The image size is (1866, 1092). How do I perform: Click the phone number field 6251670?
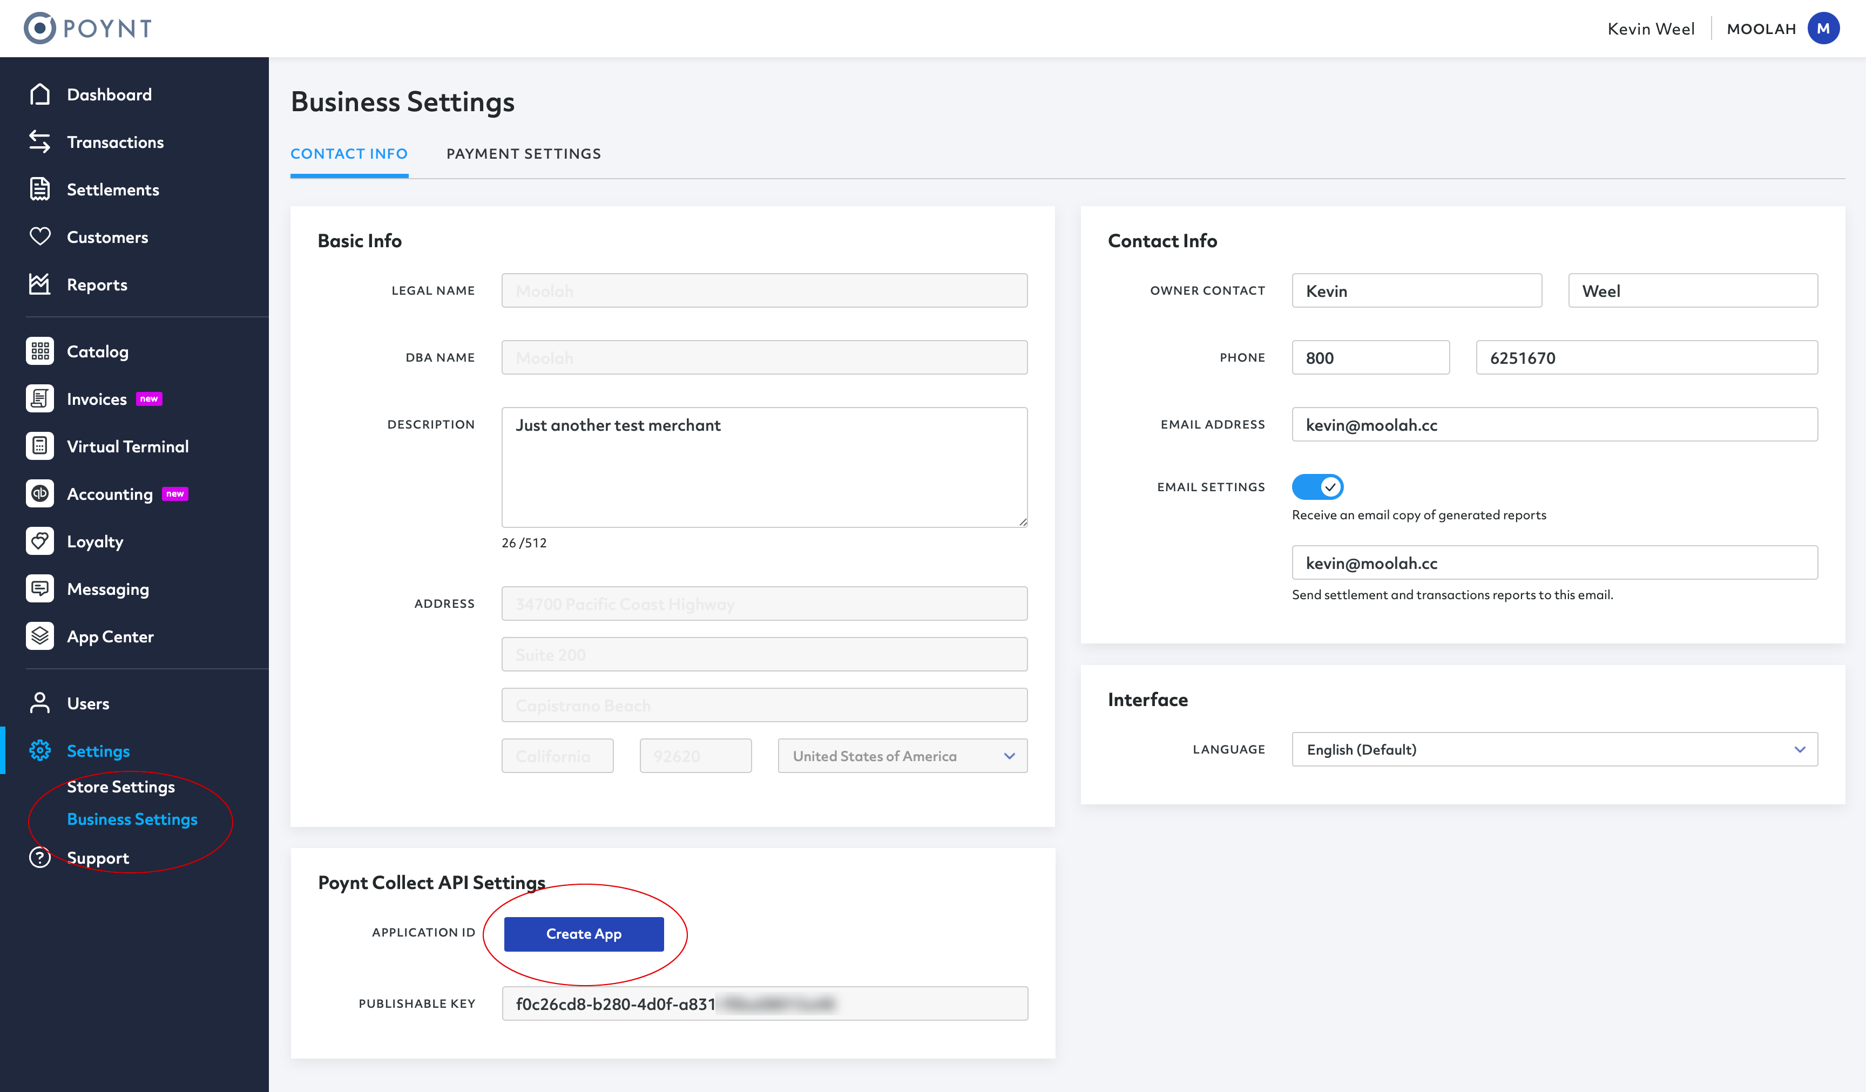[x=1647, y=357]
